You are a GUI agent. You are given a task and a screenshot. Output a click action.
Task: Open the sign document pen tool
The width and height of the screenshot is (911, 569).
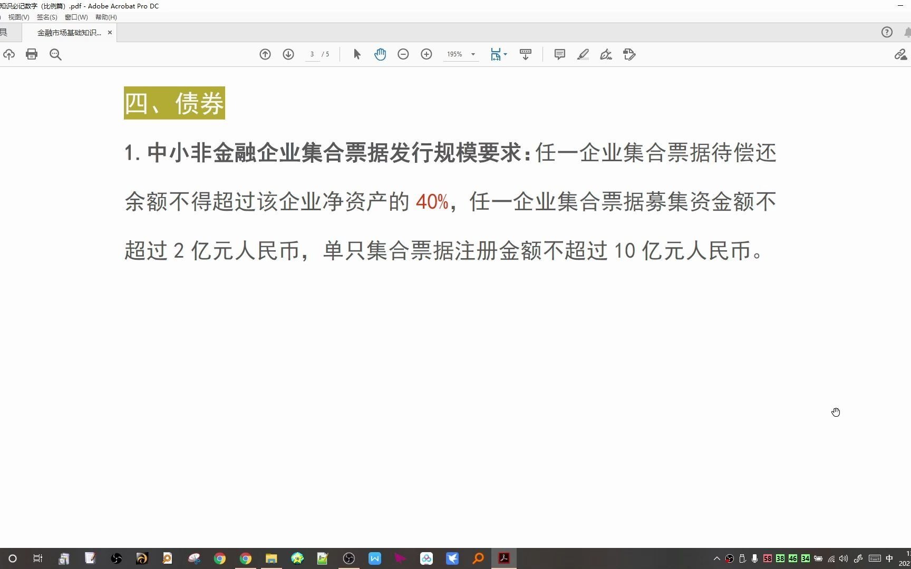tap(606, 54)
